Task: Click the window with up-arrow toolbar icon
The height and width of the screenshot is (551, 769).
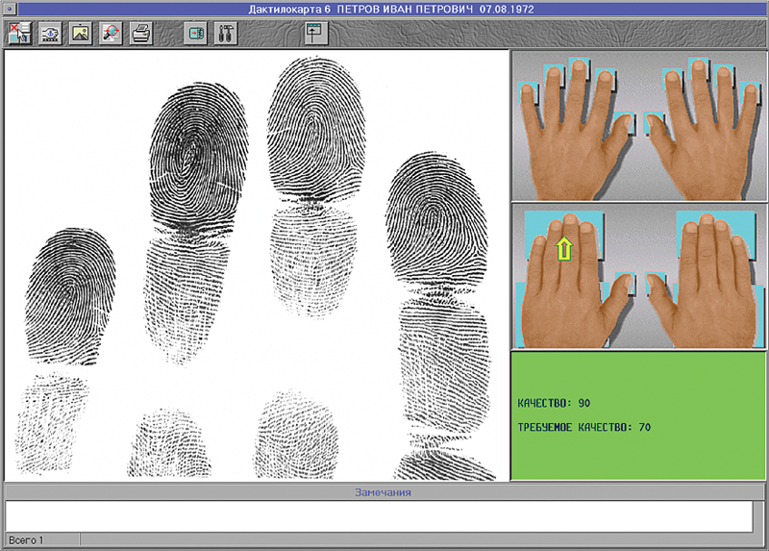Action: [x=316, y=33]
